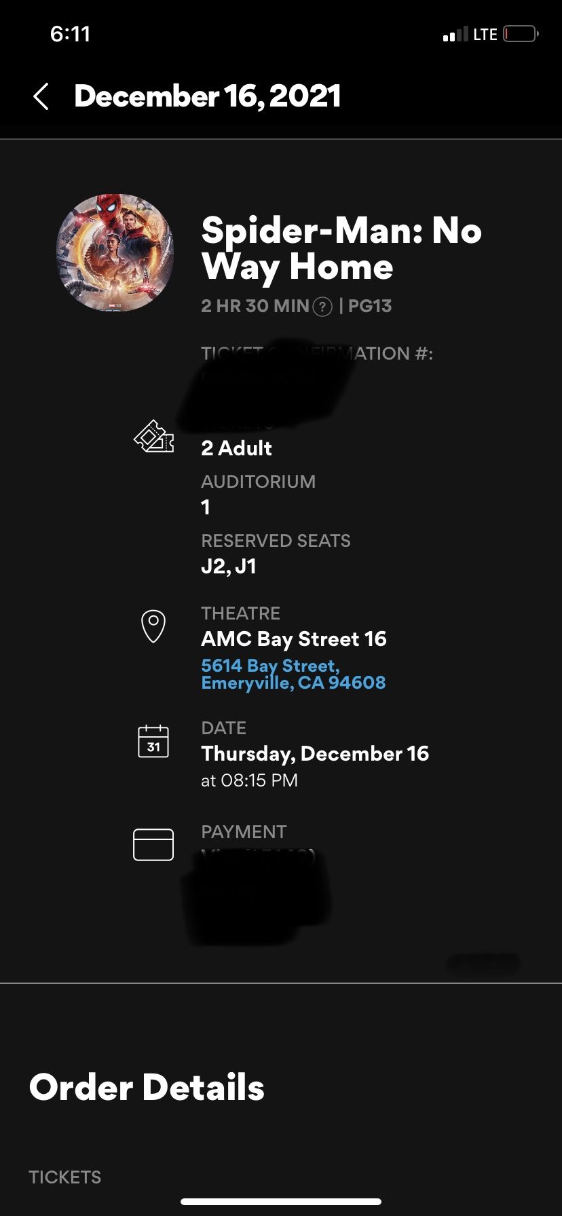Image resolution: width=562 pixels, height=1216 pixels.
Task: Open the 5614 Bay Street address link
Action: click(x=293, y=674)
